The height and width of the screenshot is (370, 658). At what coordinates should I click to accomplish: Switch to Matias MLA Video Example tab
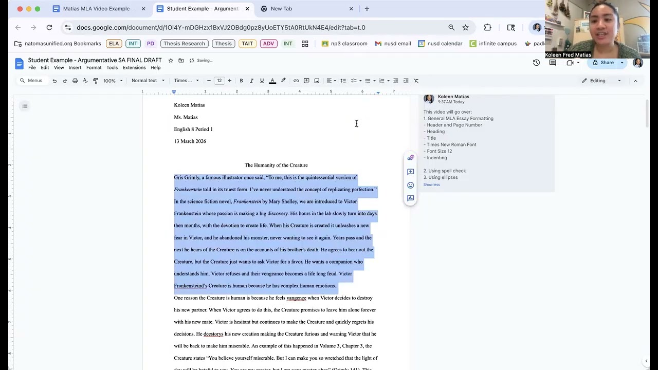(x=98, y=9)
